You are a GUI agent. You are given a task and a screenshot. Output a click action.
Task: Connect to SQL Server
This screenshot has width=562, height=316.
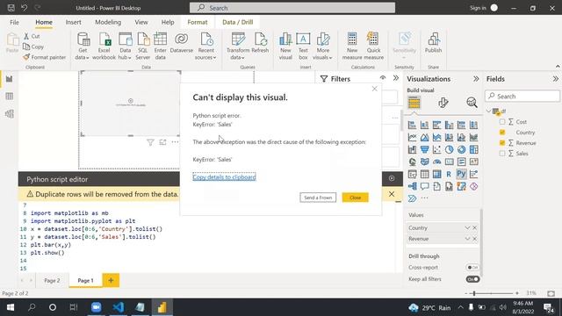tap(142, 46)
